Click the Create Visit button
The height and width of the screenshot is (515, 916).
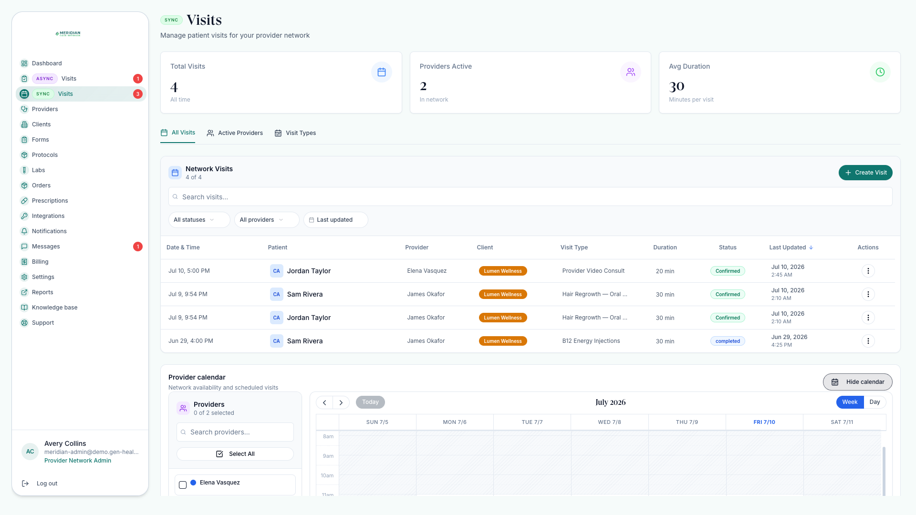pos(865,173)
